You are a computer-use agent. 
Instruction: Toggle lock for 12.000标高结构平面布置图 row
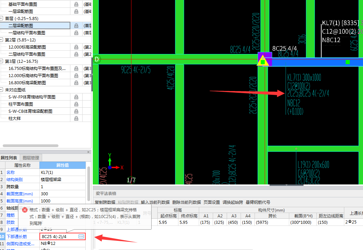pos(76,76)
